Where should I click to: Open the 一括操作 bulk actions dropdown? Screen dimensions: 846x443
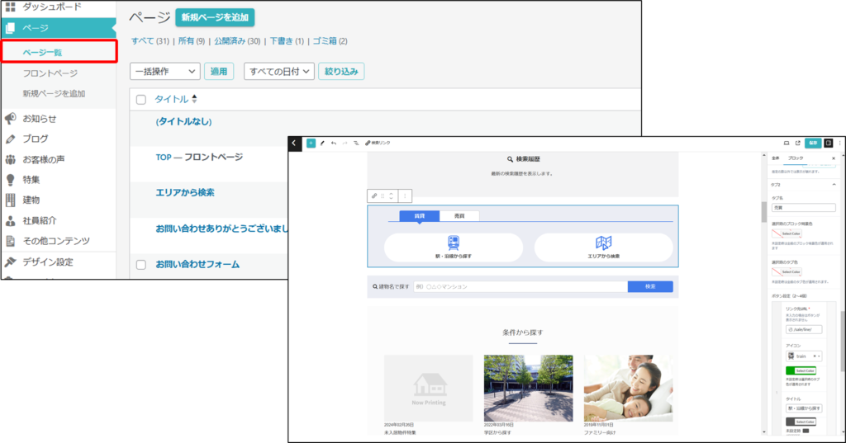point(165,72)
